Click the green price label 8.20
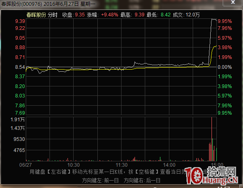This screenshot has width=243, height=188. click(20, 86)
